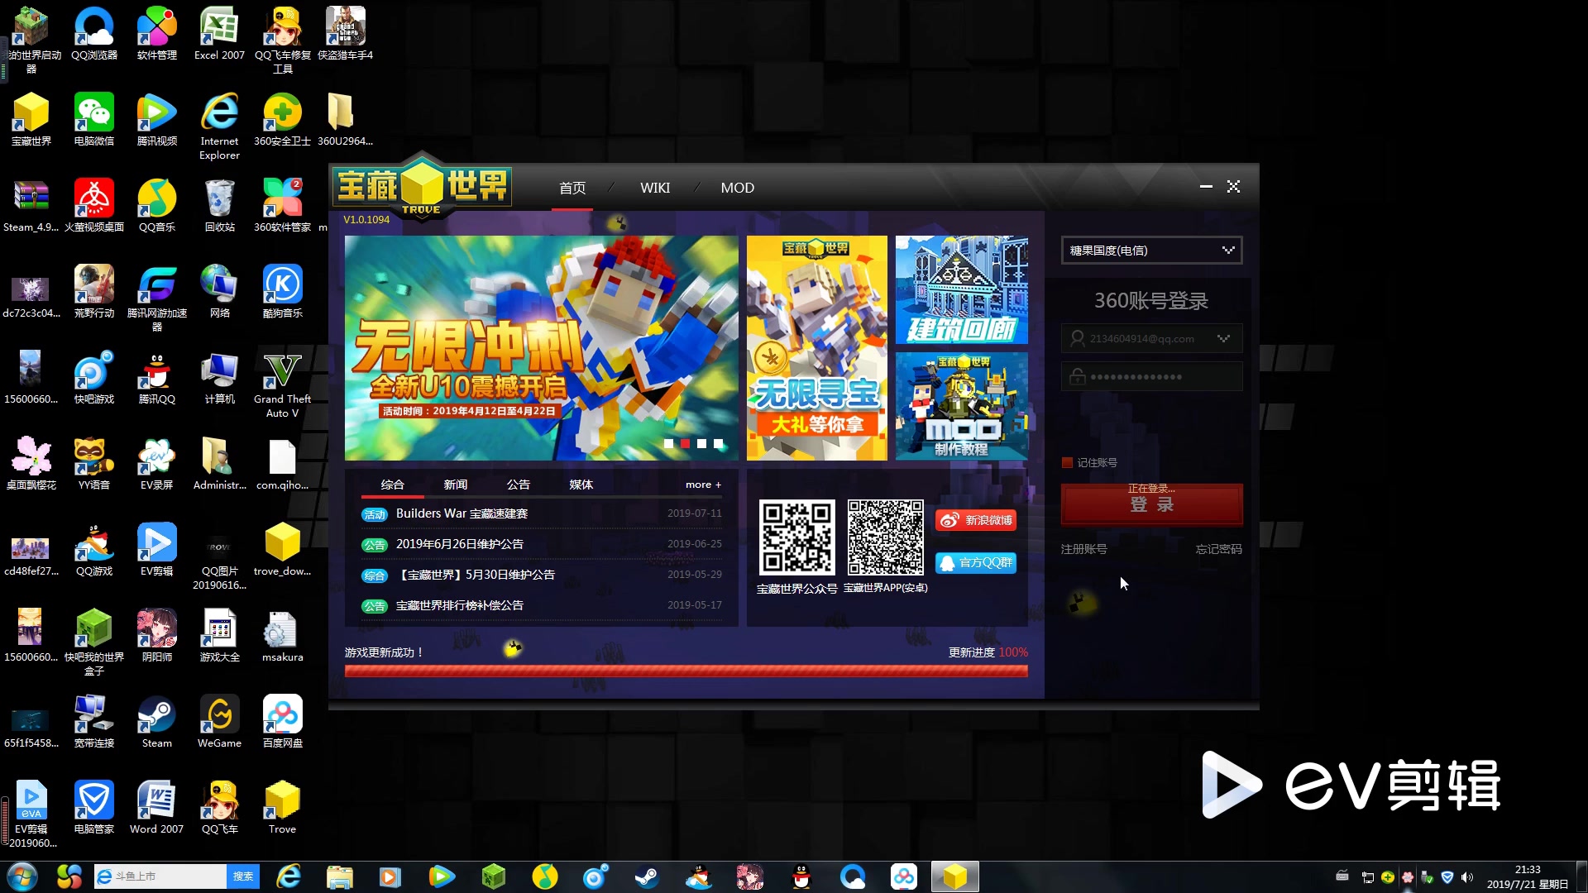Expand the saved account email dropdown arrow
The height and width of the screenshot is (893, 1588).
[1223, 338]
